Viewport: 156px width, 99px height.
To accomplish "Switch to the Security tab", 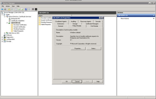I will 98,22.
